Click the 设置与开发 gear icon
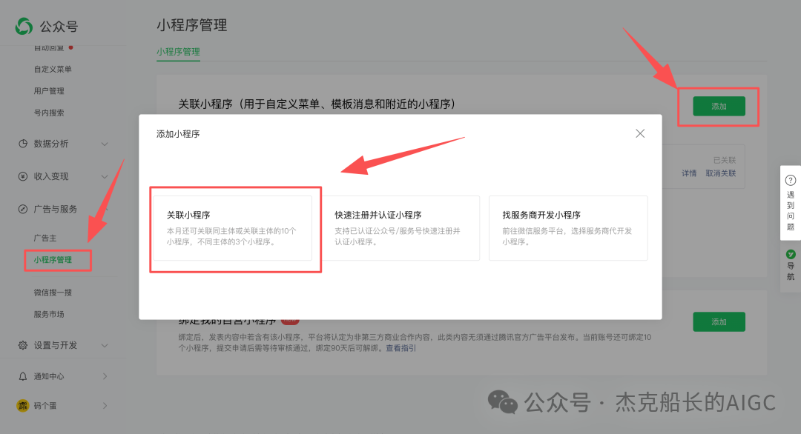The image size is (801, 434). click(23, 345)
